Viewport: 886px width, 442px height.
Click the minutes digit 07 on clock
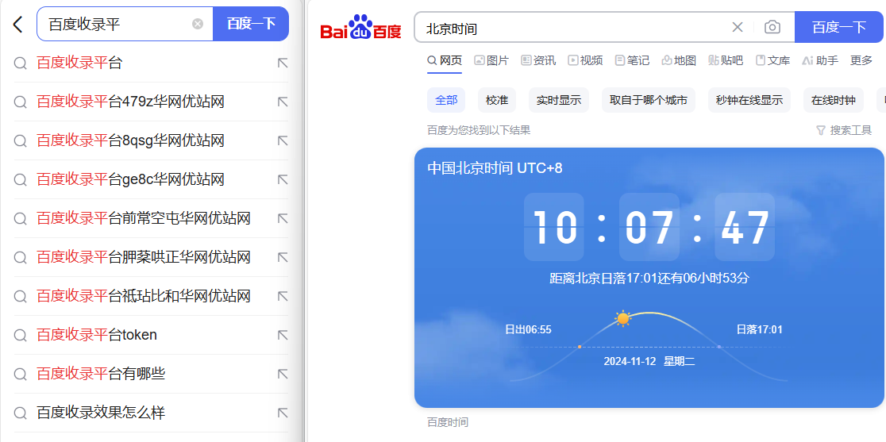tap(649, 227)
